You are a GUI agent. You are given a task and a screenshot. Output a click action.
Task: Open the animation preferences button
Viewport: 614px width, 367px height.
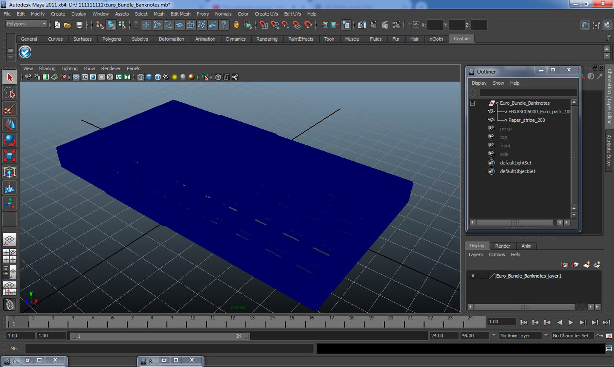tap(609, 335)
